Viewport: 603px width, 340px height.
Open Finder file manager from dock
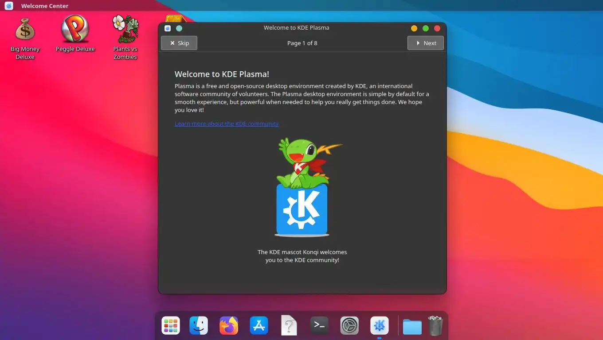pyautogui.click(x=199, y=326)
